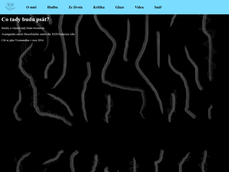Open the Glaze page

(120, 7)
